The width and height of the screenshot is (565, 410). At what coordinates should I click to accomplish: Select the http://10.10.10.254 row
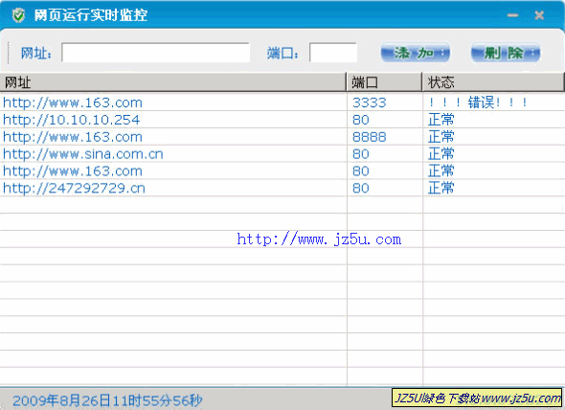coord(282,120)
